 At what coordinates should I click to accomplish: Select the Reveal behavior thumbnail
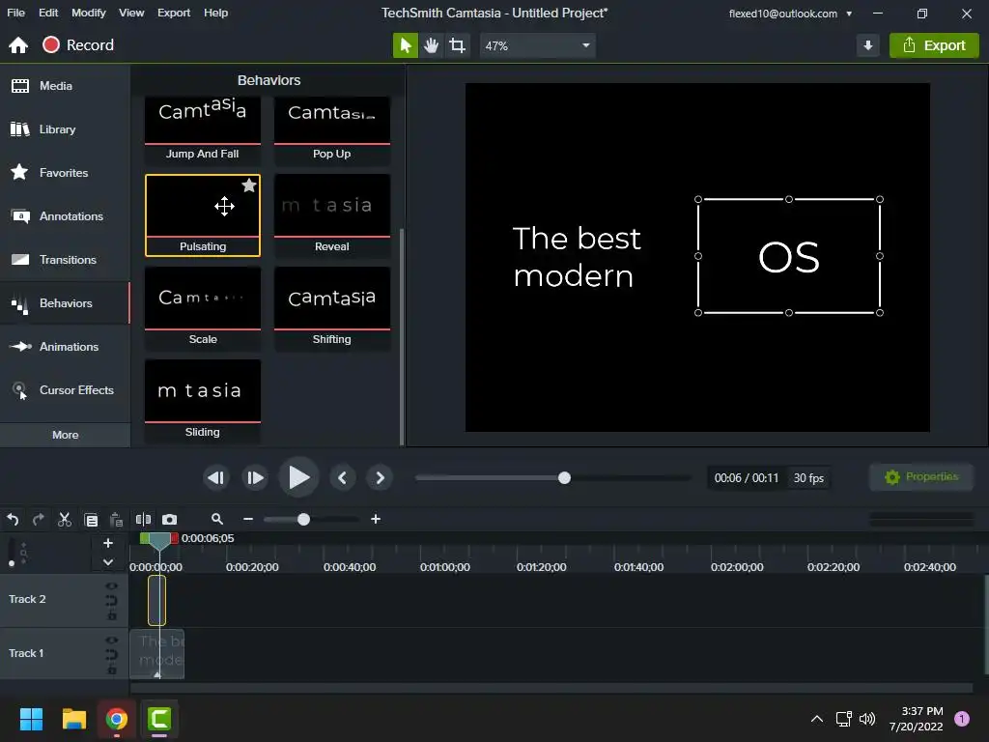(332, 215)
